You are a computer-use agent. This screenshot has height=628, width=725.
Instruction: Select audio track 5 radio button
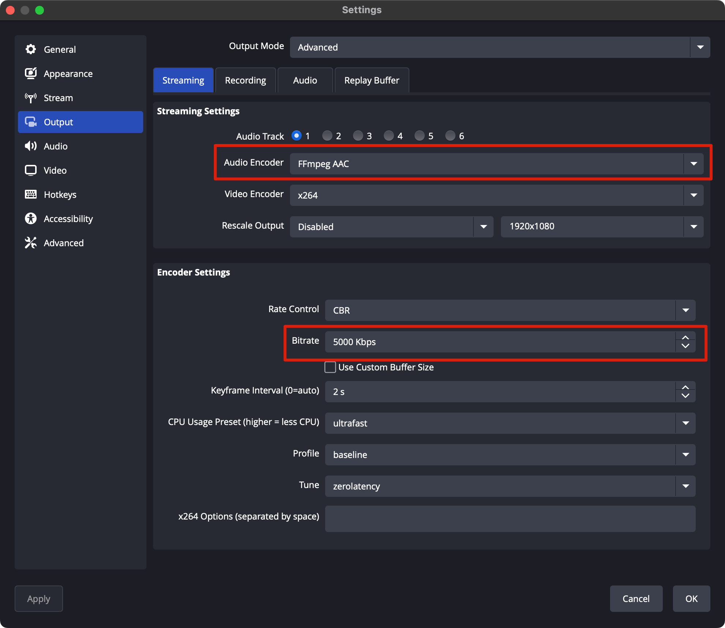[x=420, y=136]
